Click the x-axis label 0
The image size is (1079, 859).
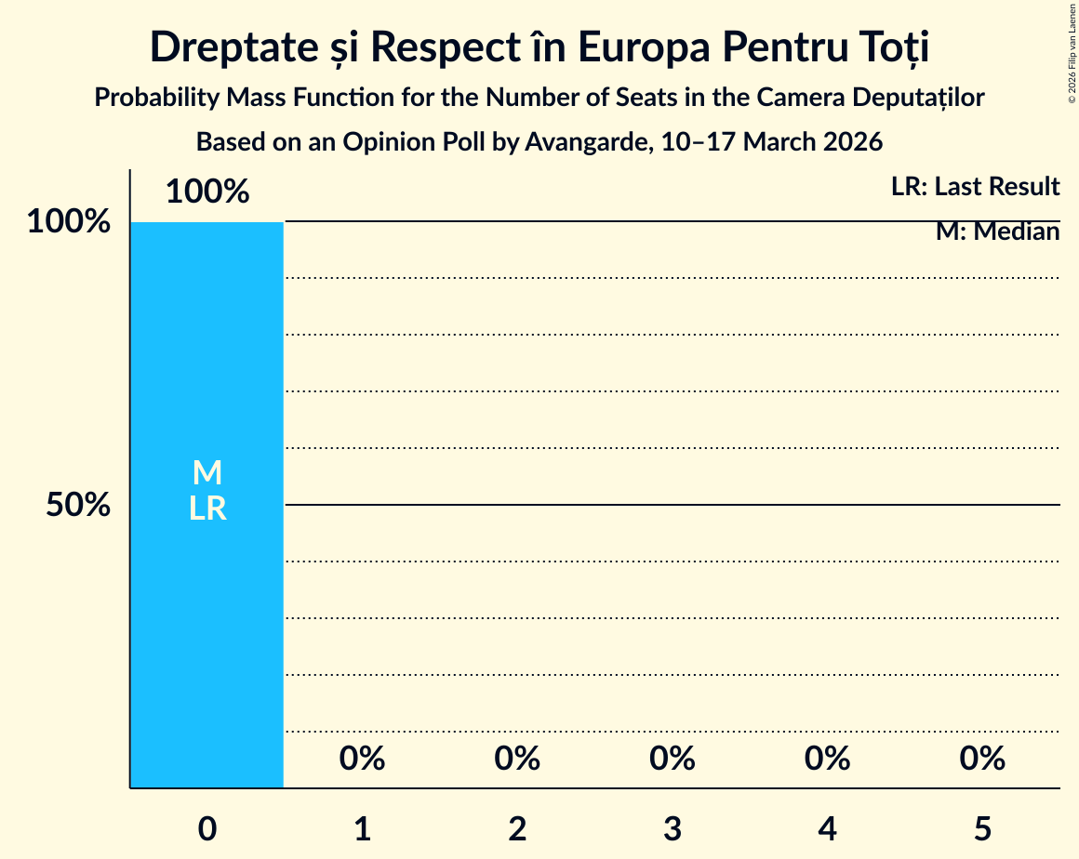tap(207, 828)
